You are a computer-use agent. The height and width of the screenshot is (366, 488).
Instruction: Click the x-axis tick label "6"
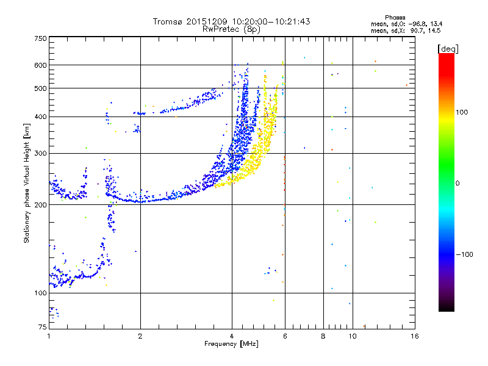(285, 336)
